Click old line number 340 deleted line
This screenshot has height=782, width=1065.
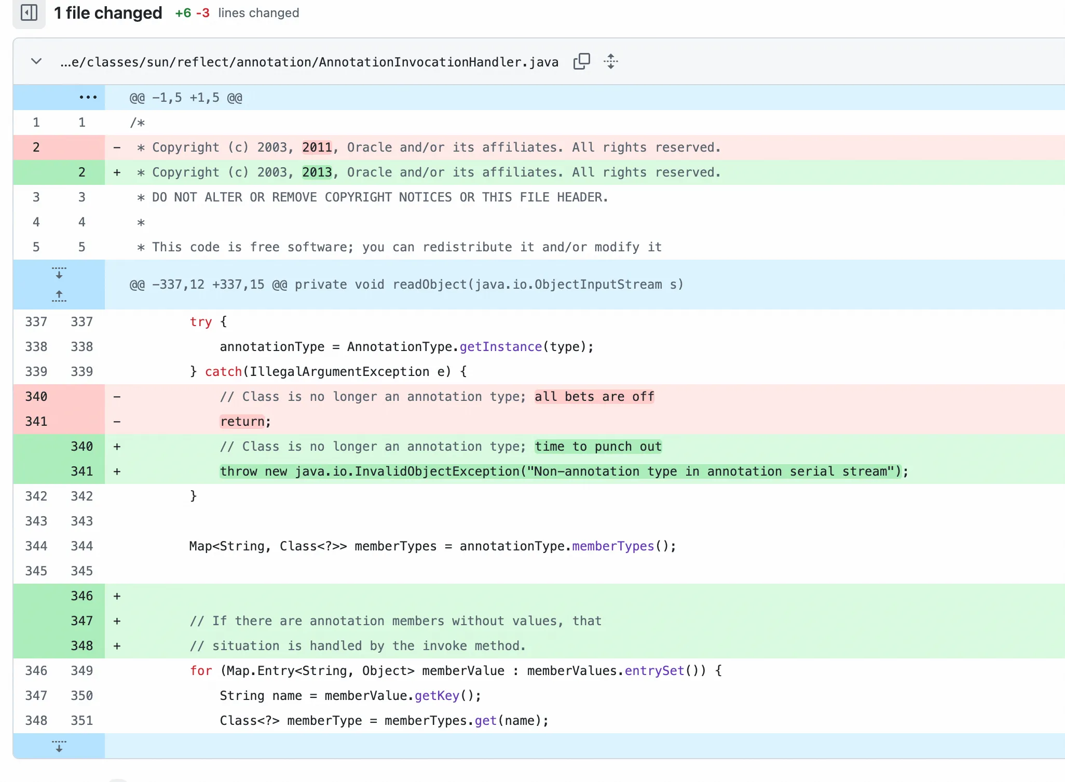point(36,397)
